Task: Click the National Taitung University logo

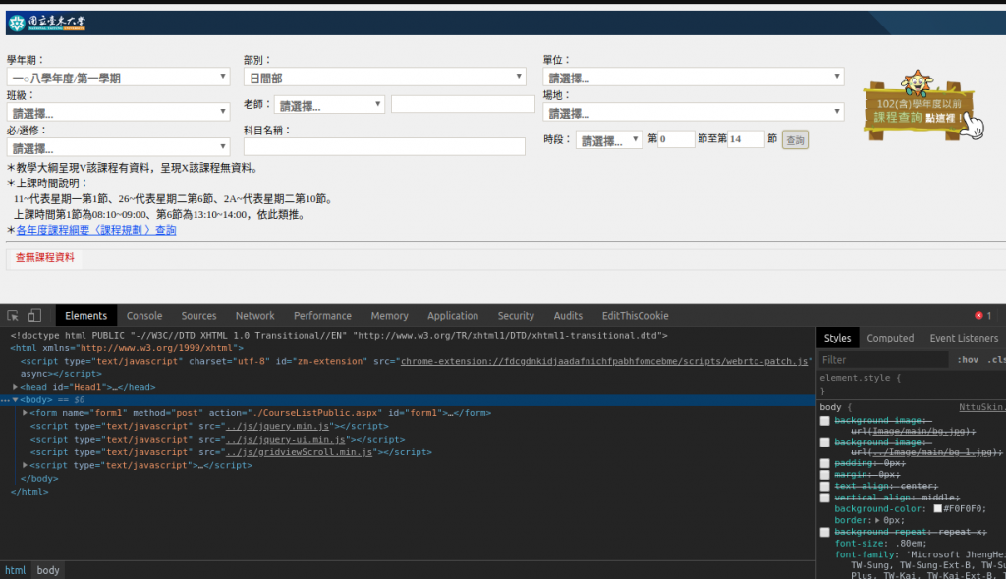Action: pos(46,24)
